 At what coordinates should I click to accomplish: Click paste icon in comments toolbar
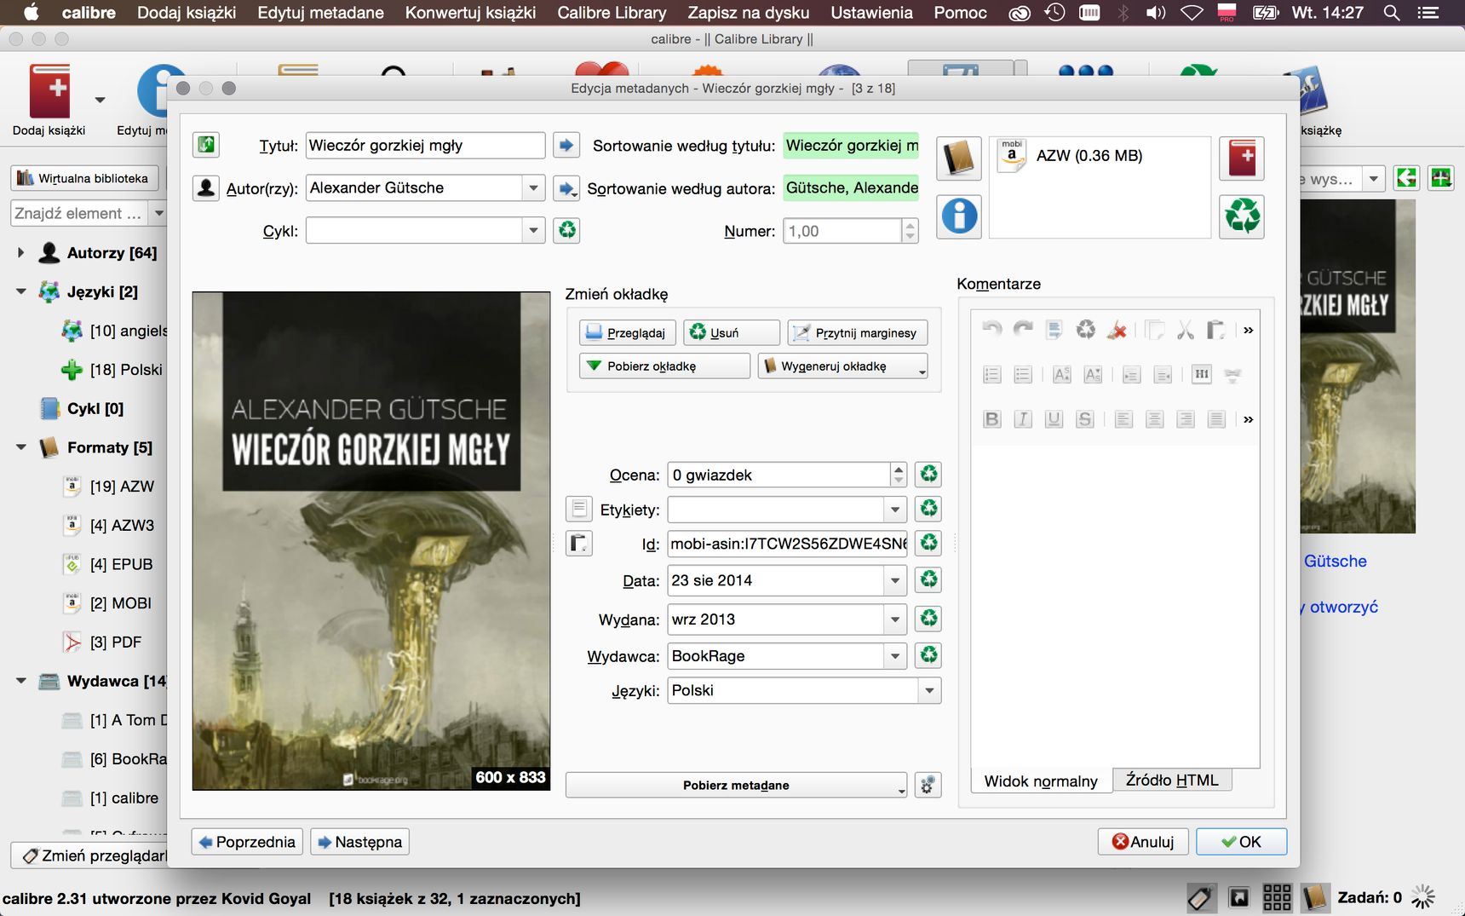pyautogui.click(x=1216, y=329)
